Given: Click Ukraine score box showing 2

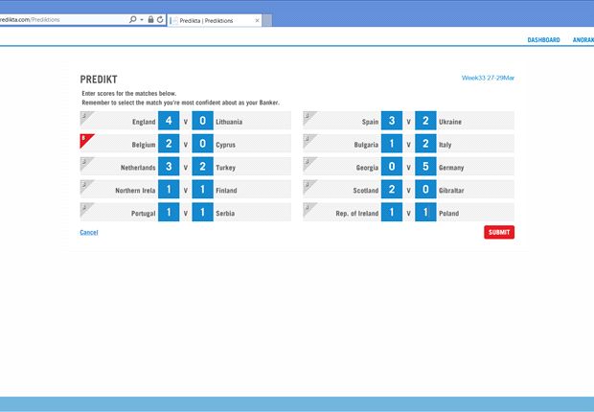Looking at the screenshot, I should point(425,121).
